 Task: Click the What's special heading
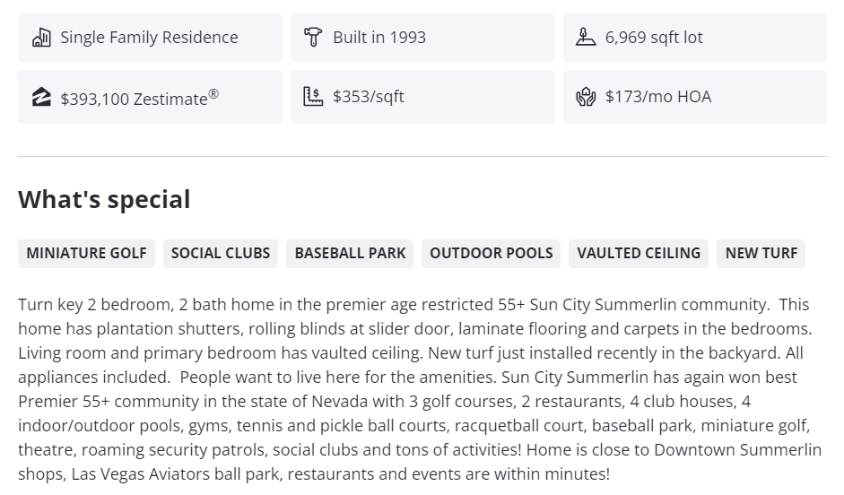(x=104, y=199)
